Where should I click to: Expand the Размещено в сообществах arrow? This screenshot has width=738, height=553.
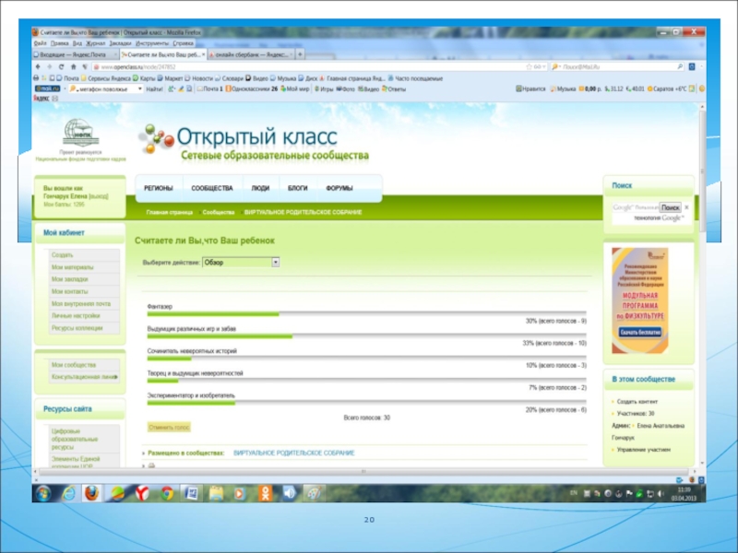144,453
